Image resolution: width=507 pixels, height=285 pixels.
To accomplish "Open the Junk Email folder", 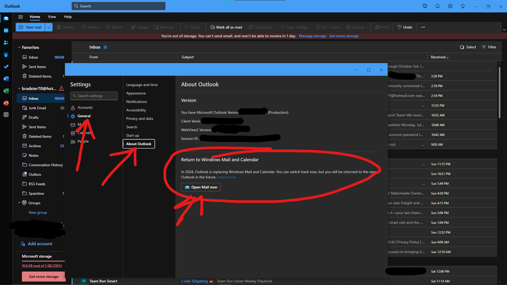I will pos(37,108).
